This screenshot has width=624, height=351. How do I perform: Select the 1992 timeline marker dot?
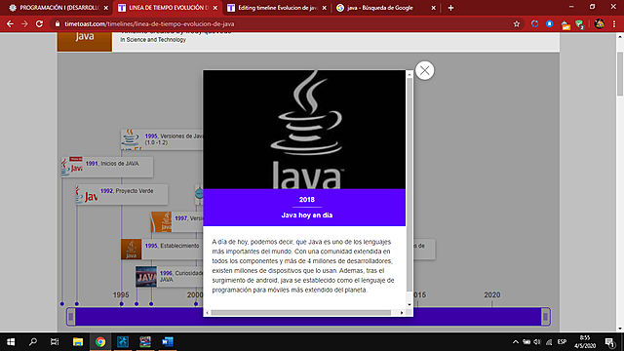pyautogui.click(x=77, y=304)
